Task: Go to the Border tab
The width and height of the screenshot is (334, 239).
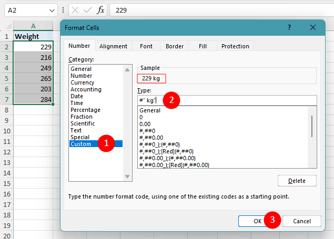Action: 175,46
